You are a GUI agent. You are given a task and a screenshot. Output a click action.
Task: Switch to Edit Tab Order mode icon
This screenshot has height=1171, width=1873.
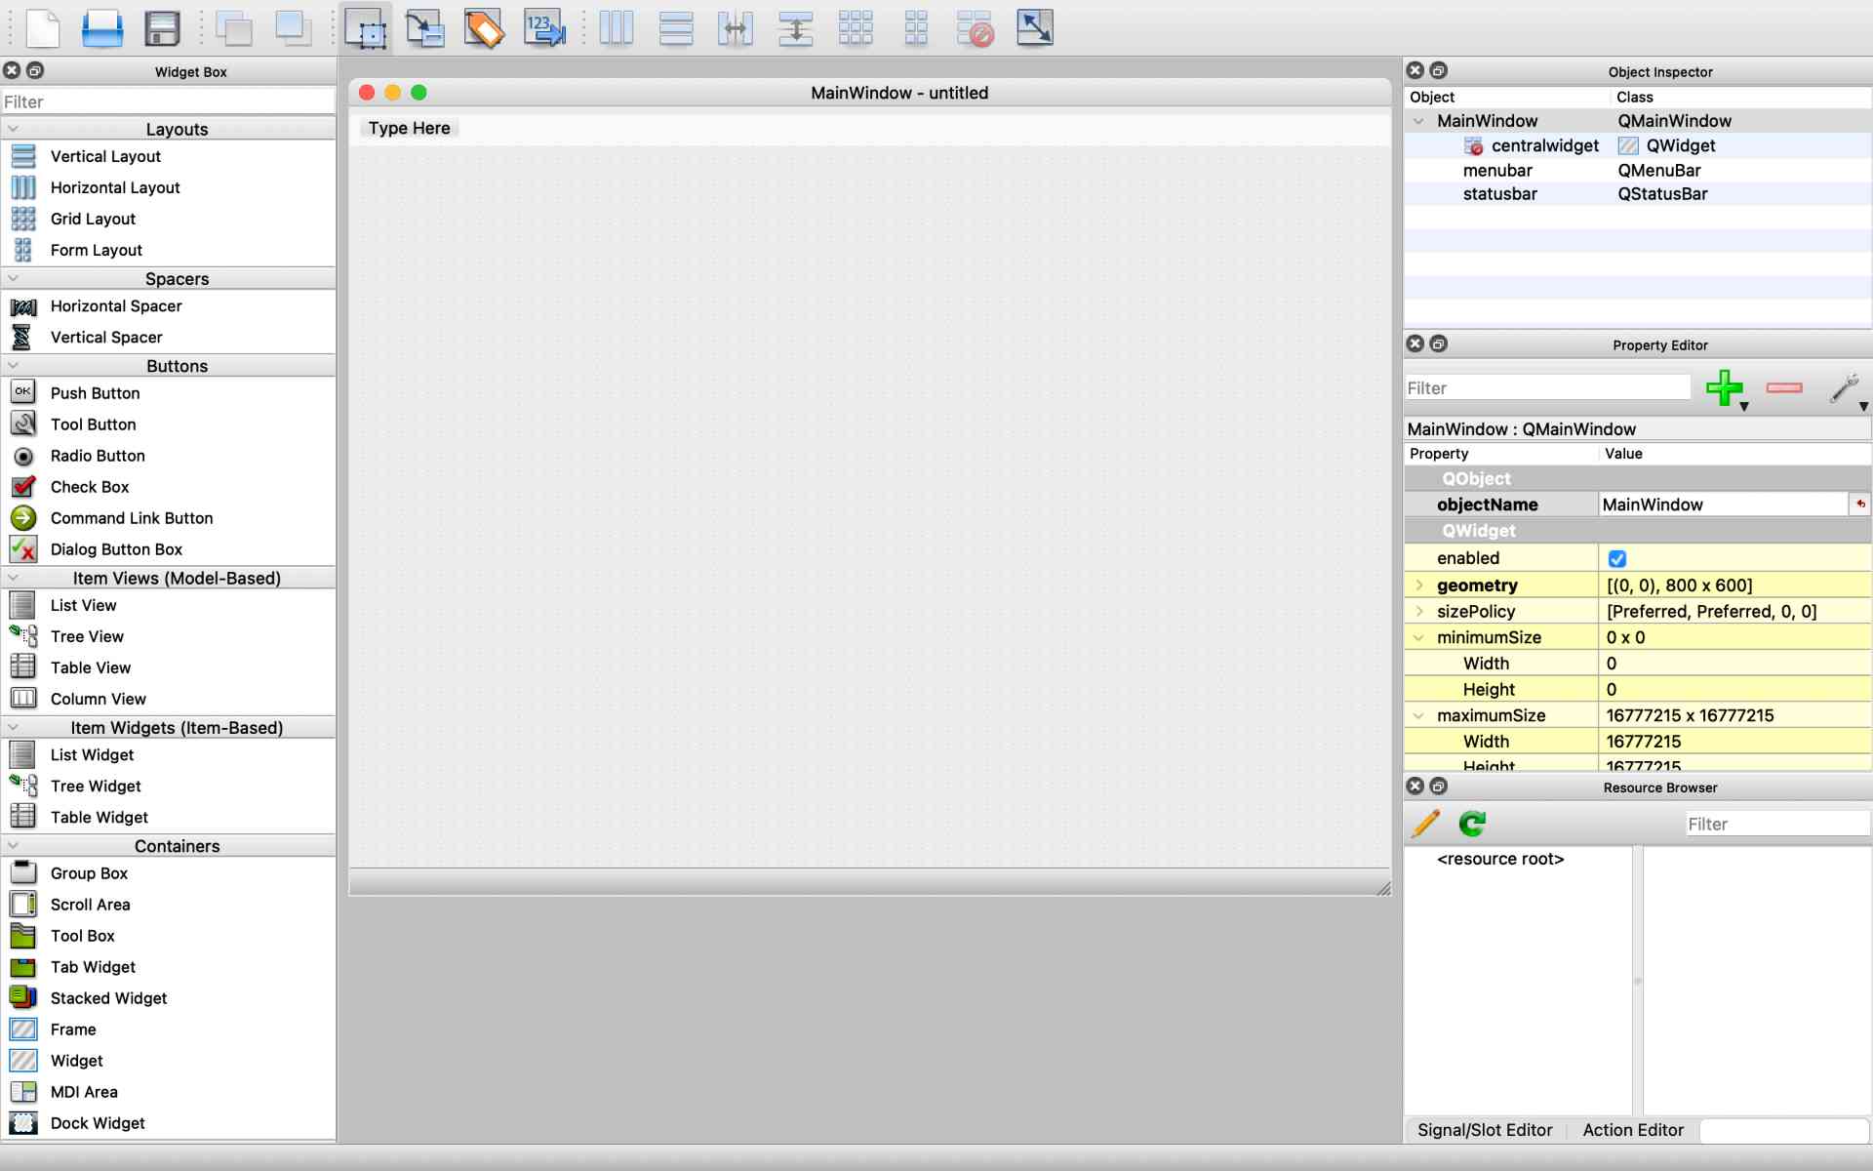pyautogui.click(x=544, y=28)
